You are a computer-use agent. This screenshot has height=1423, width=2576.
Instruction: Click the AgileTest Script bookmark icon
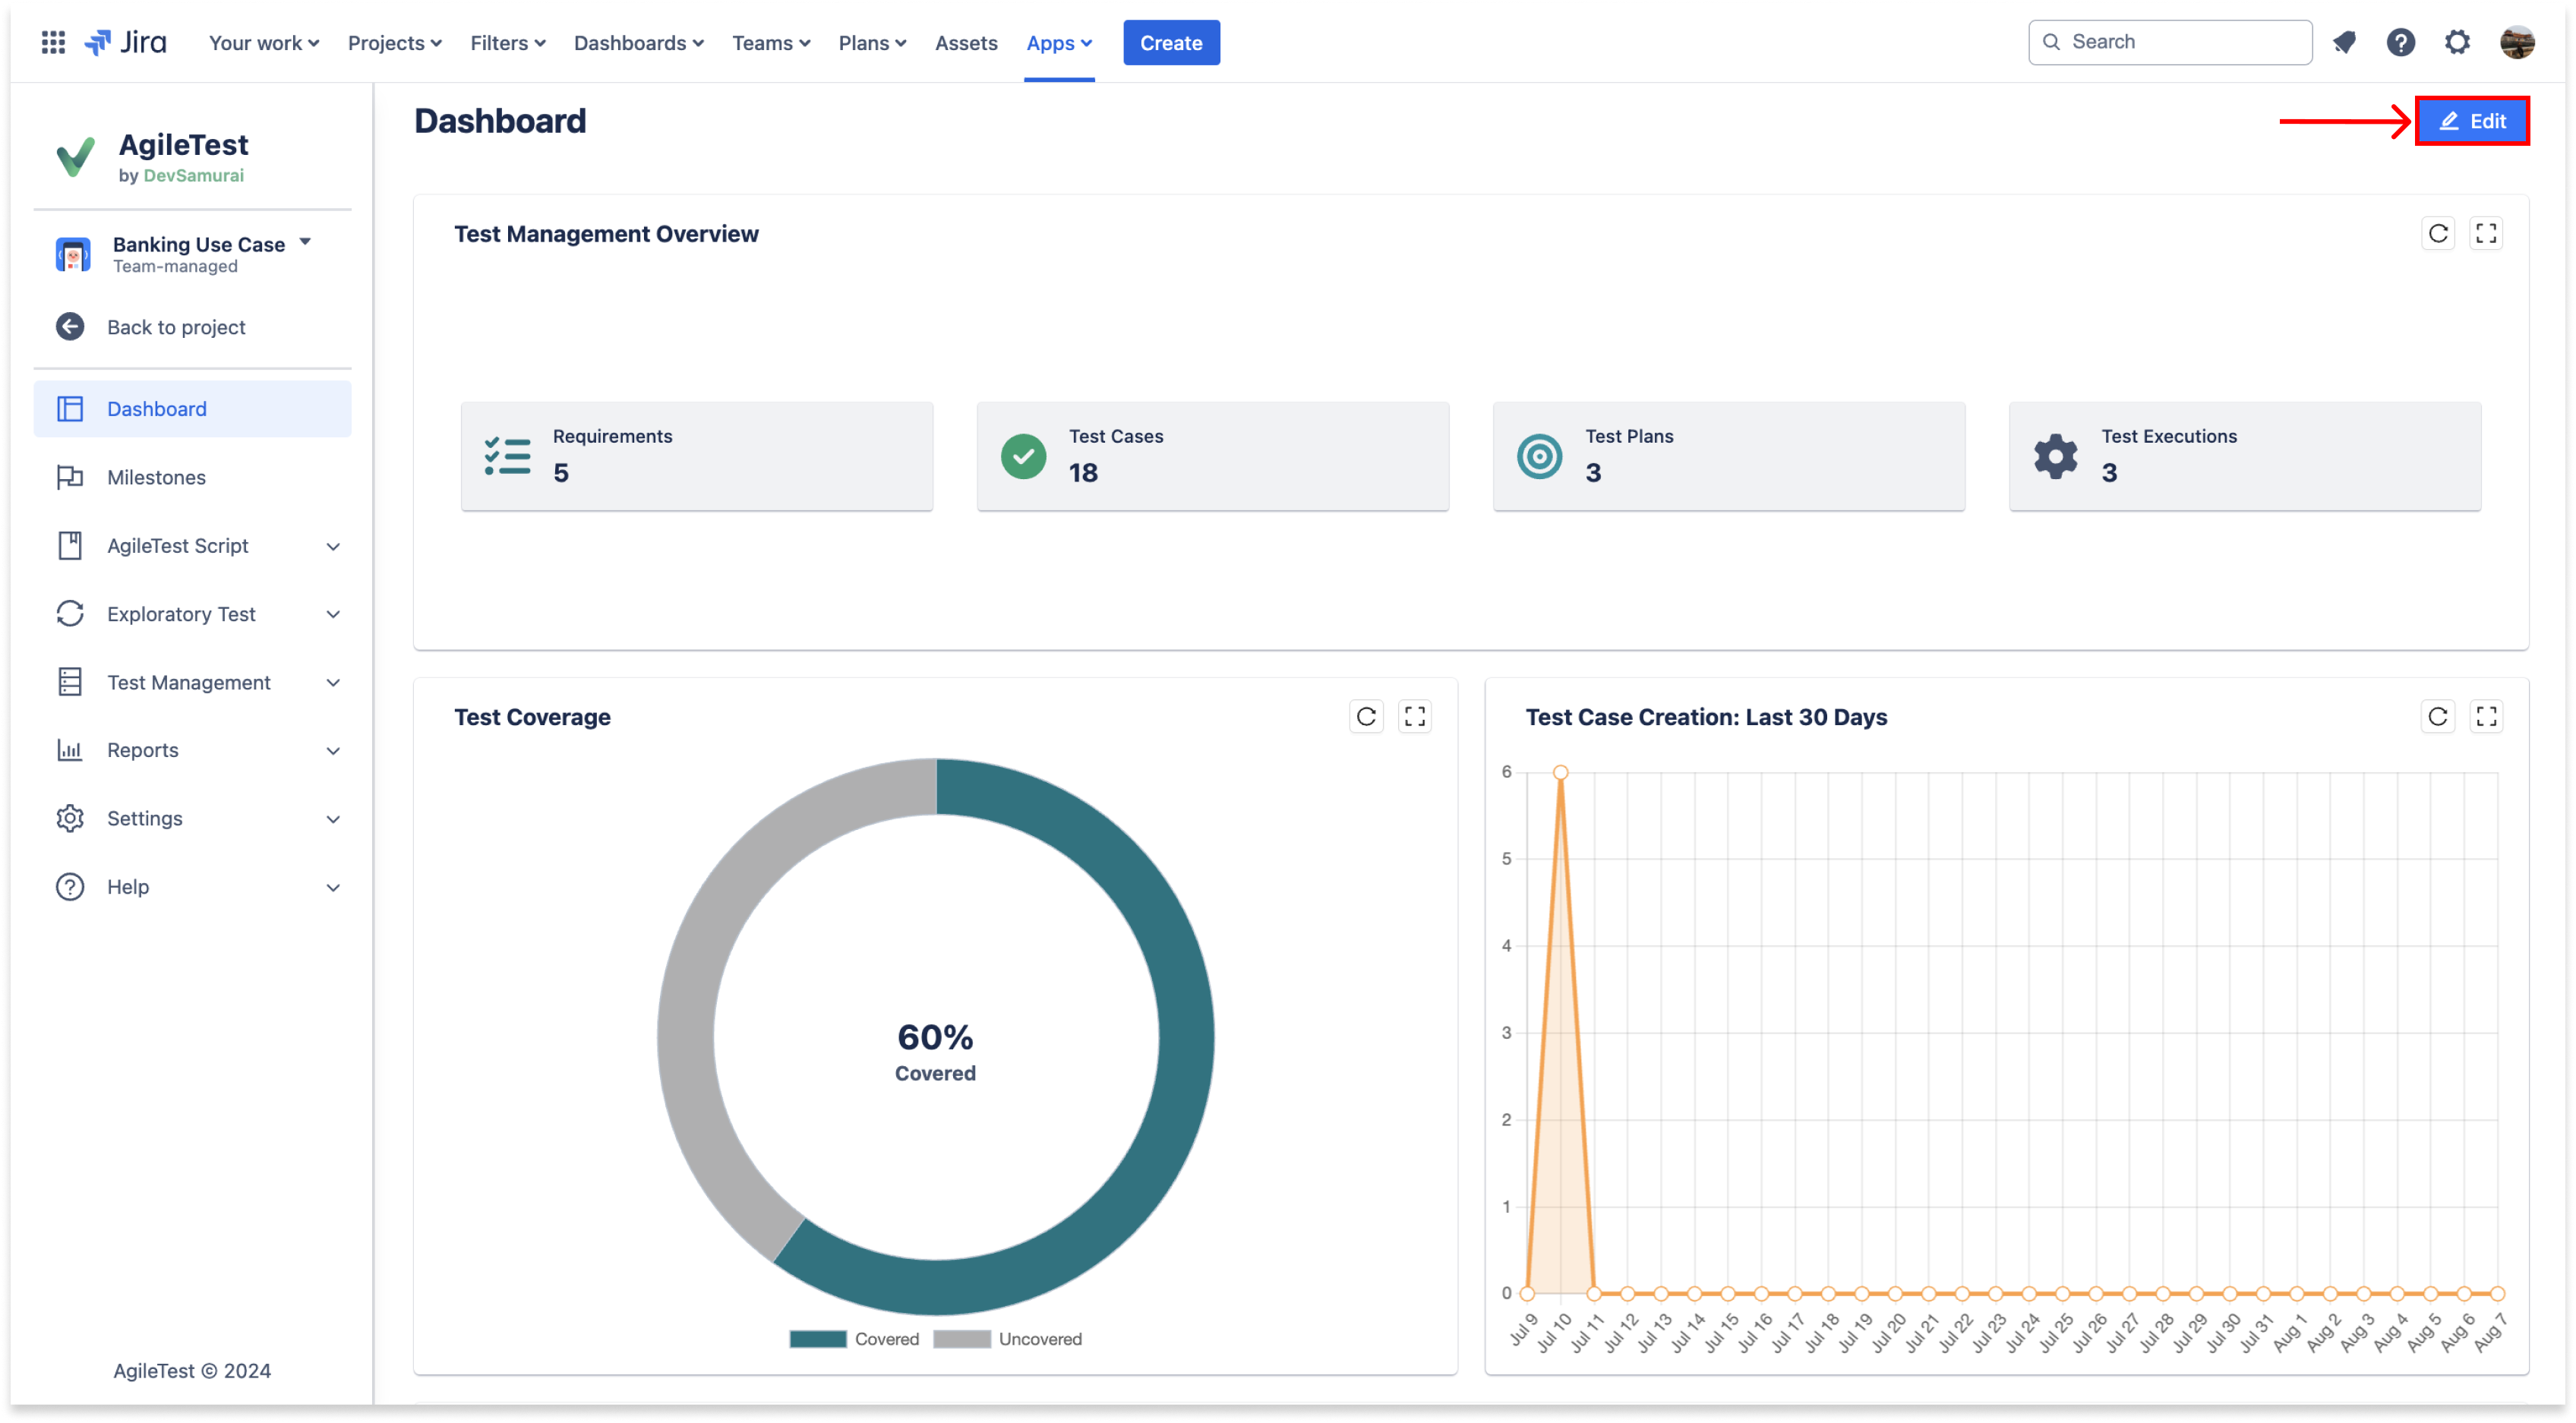[x=70, y=545]
